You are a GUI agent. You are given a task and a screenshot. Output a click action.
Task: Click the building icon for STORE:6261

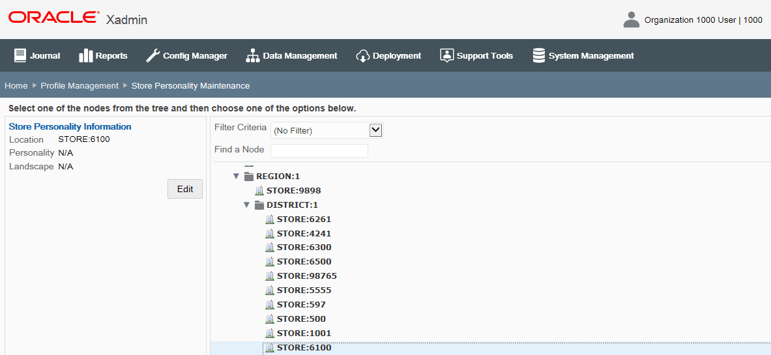[x=269, y=220]
